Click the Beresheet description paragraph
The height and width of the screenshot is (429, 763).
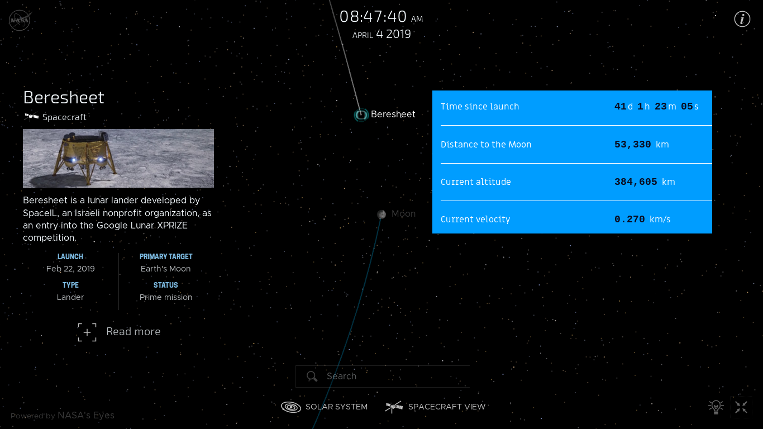[x=117, y=219]
